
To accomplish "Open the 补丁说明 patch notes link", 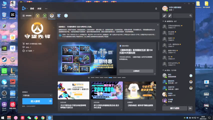I will point(28,51).
